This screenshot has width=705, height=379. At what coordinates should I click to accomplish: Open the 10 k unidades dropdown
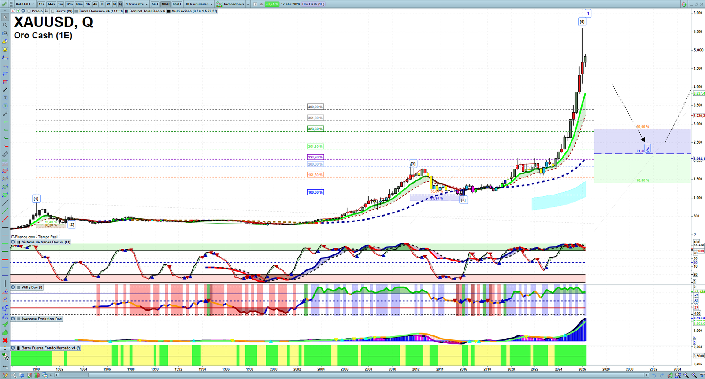point(199,4)
